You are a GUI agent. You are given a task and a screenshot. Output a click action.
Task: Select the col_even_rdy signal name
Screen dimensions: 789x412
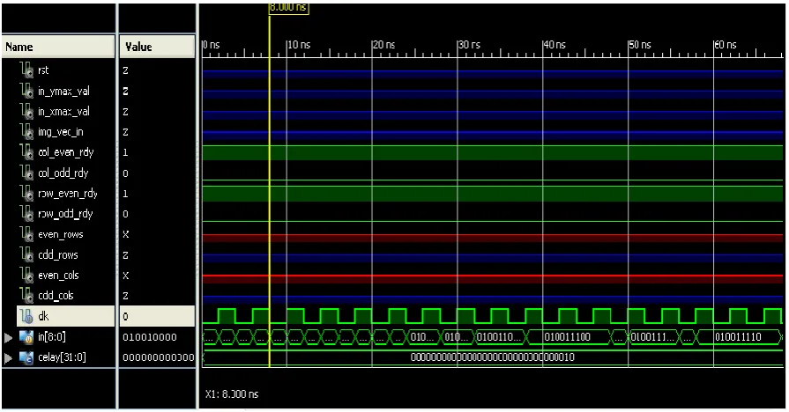66,153
